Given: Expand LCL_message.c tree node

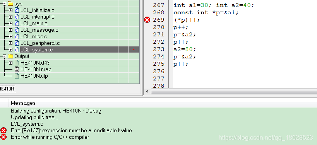Looking at the screenshot, I should pyautogui.click(x=11, y=30).
